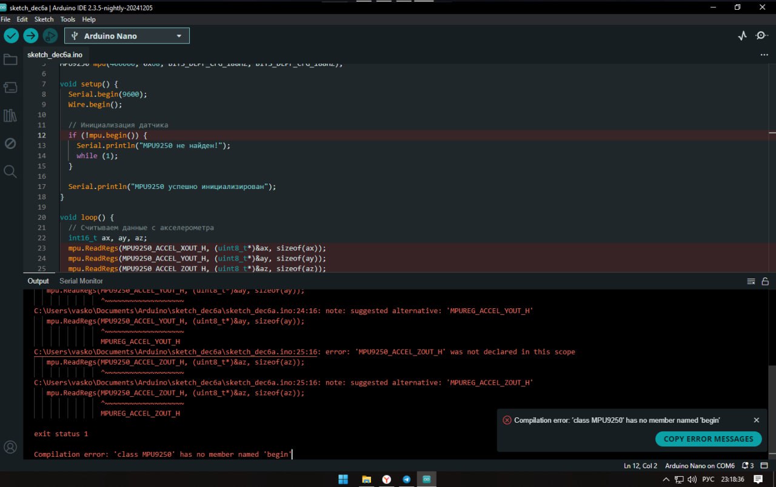The image size is (776, 487).
Task: Open the Windows notification center icon
Action: (757, 479)
